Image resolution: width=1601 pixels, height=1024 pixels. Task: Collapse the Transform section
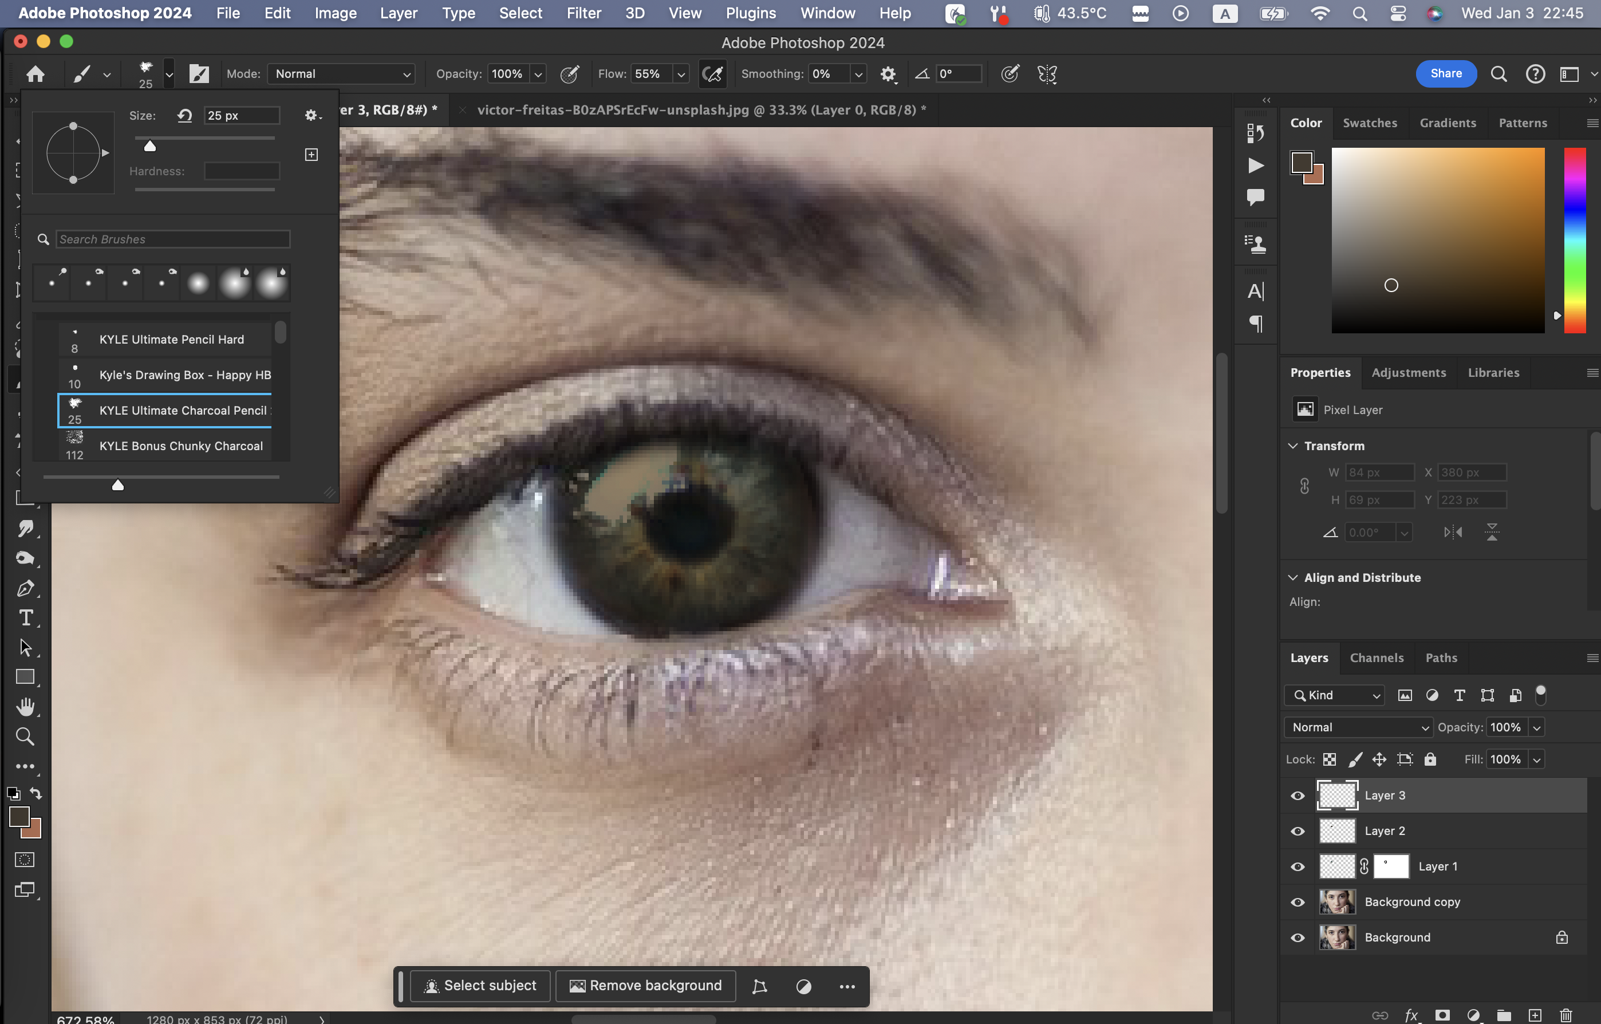click(x=1293, y=446)
